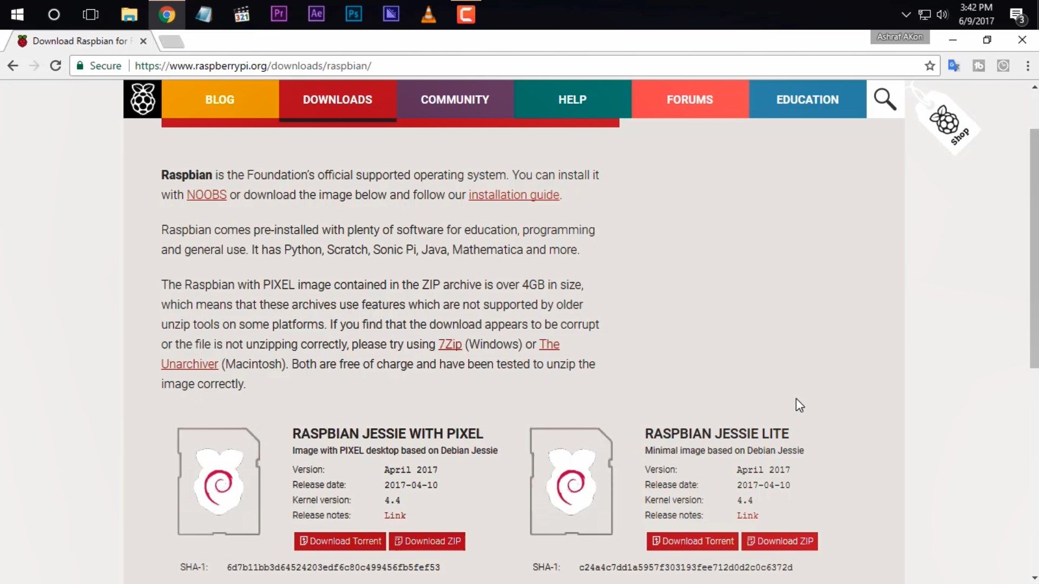Open the NOOBS hyperlink
The height and width of the screenshot is (584, 1039).
click(x=206, y=195)
